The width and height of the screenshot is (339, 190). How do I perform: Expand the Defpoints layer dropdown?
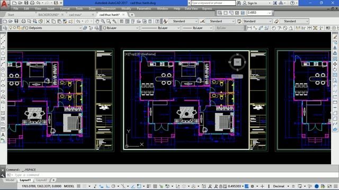tap(80, 28)
